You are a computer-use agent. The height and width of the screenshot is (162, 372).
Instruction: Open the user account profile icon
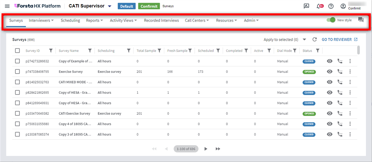pyautogui.click(x=343, y=6)
